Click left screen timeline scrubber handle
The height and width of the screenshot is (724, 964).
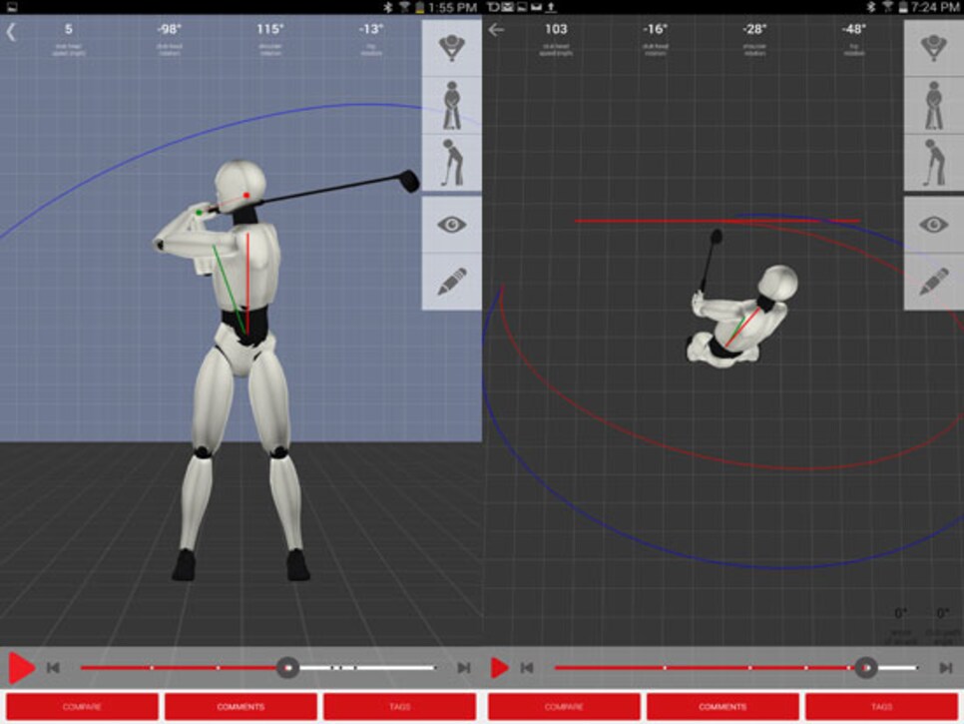point(287,667)
